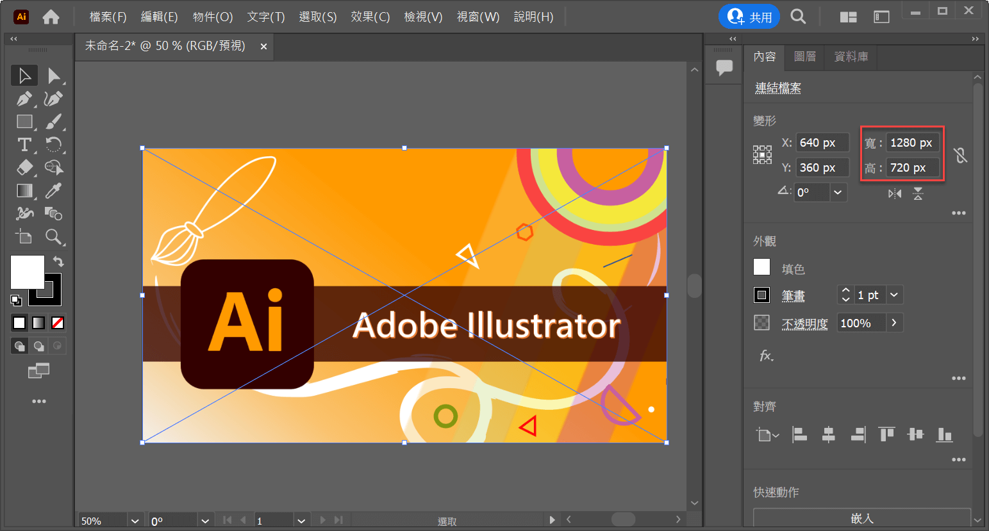
Task: Open the workspace switcher icon
Action: coord(882,17)
